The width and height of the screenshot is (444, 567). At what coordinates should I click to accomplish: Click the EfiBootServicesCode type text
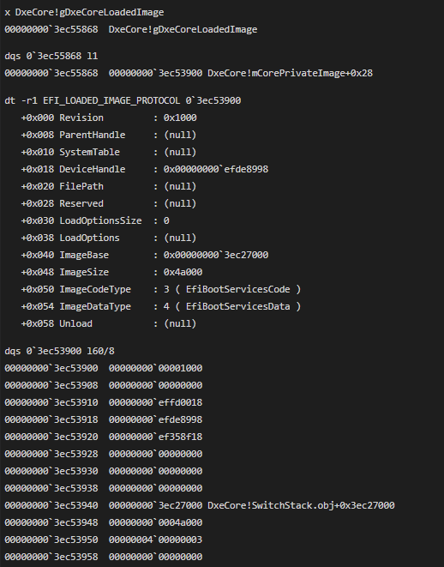click(x=238, y=290)
